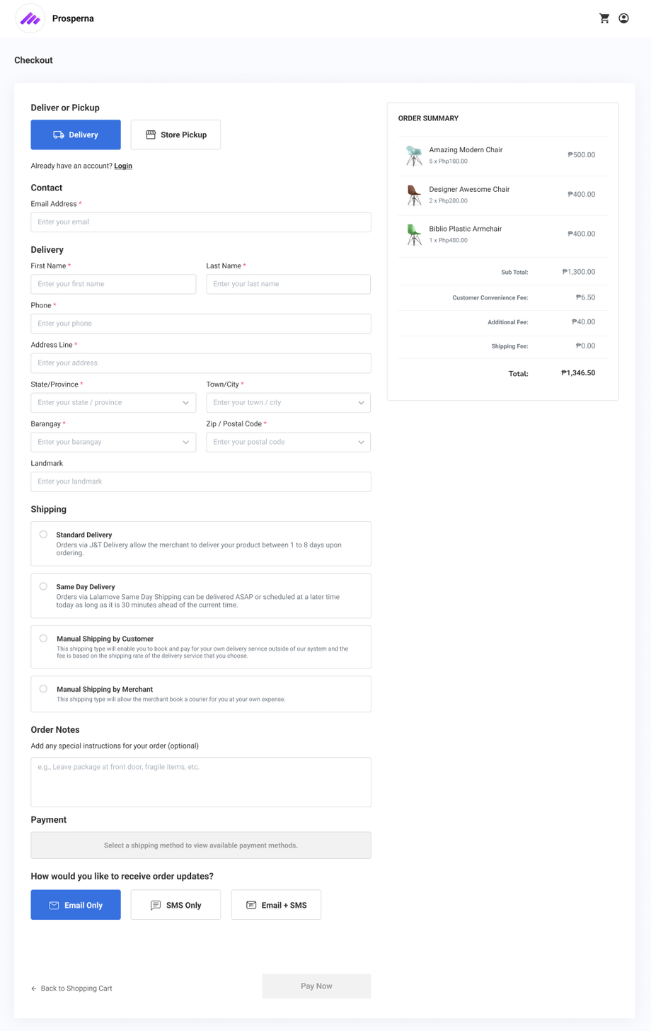Click the Biblio Plastic Armchair image
651x1031 pixels.
[414, 234]
